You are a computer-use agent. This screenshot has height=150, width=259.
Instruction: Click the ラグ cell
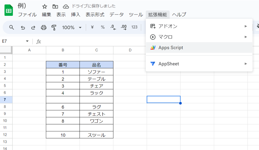pyautogui.click(x=97, y=107)
